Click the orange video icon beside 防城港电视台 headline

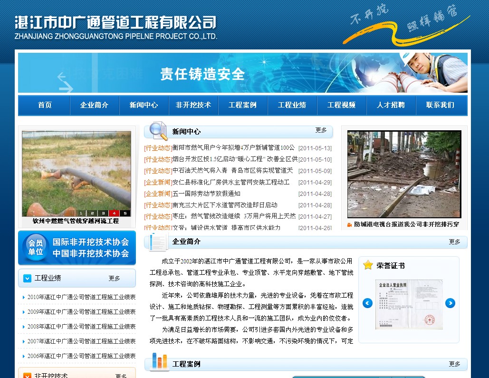pyautogui.click(x=350, y=224)
